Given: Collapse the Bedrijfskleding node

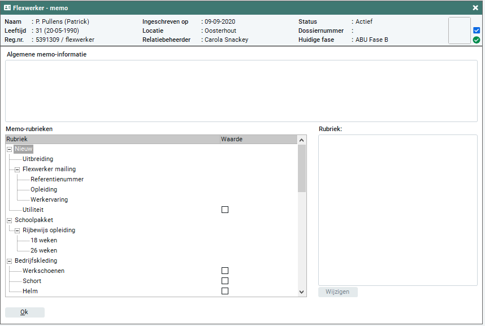Looking at the screenshot, I should pyautogui.click(x=9, y=261).
